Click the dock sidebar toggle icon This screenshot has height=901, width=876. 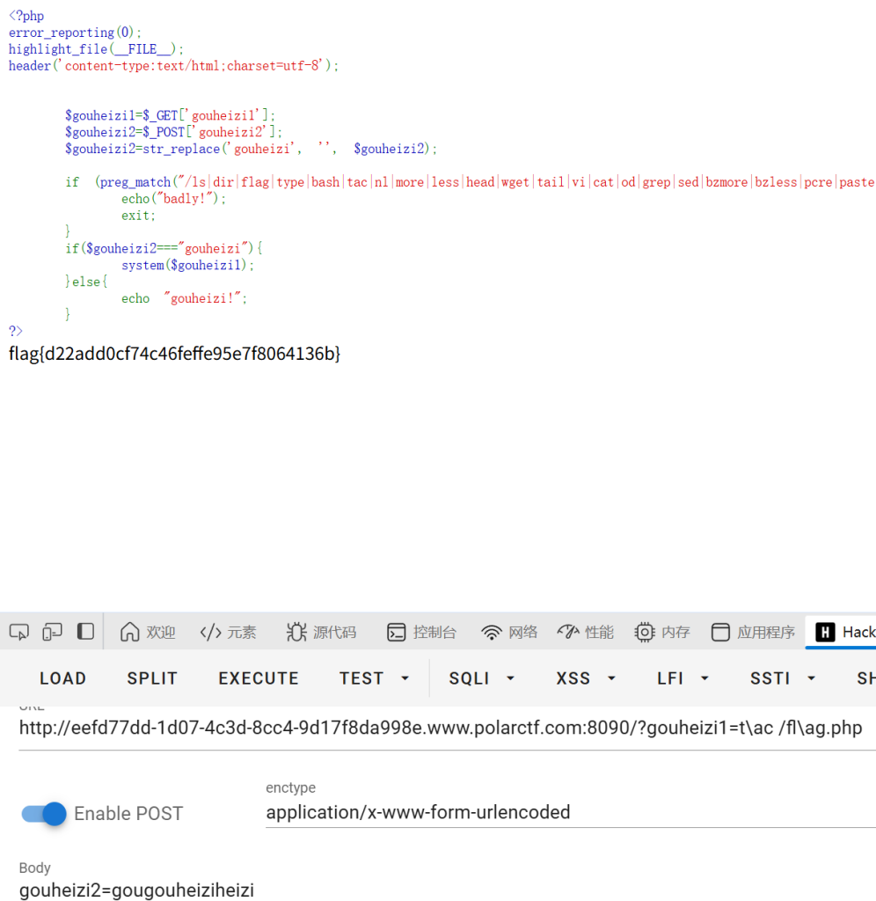(85, 632)
